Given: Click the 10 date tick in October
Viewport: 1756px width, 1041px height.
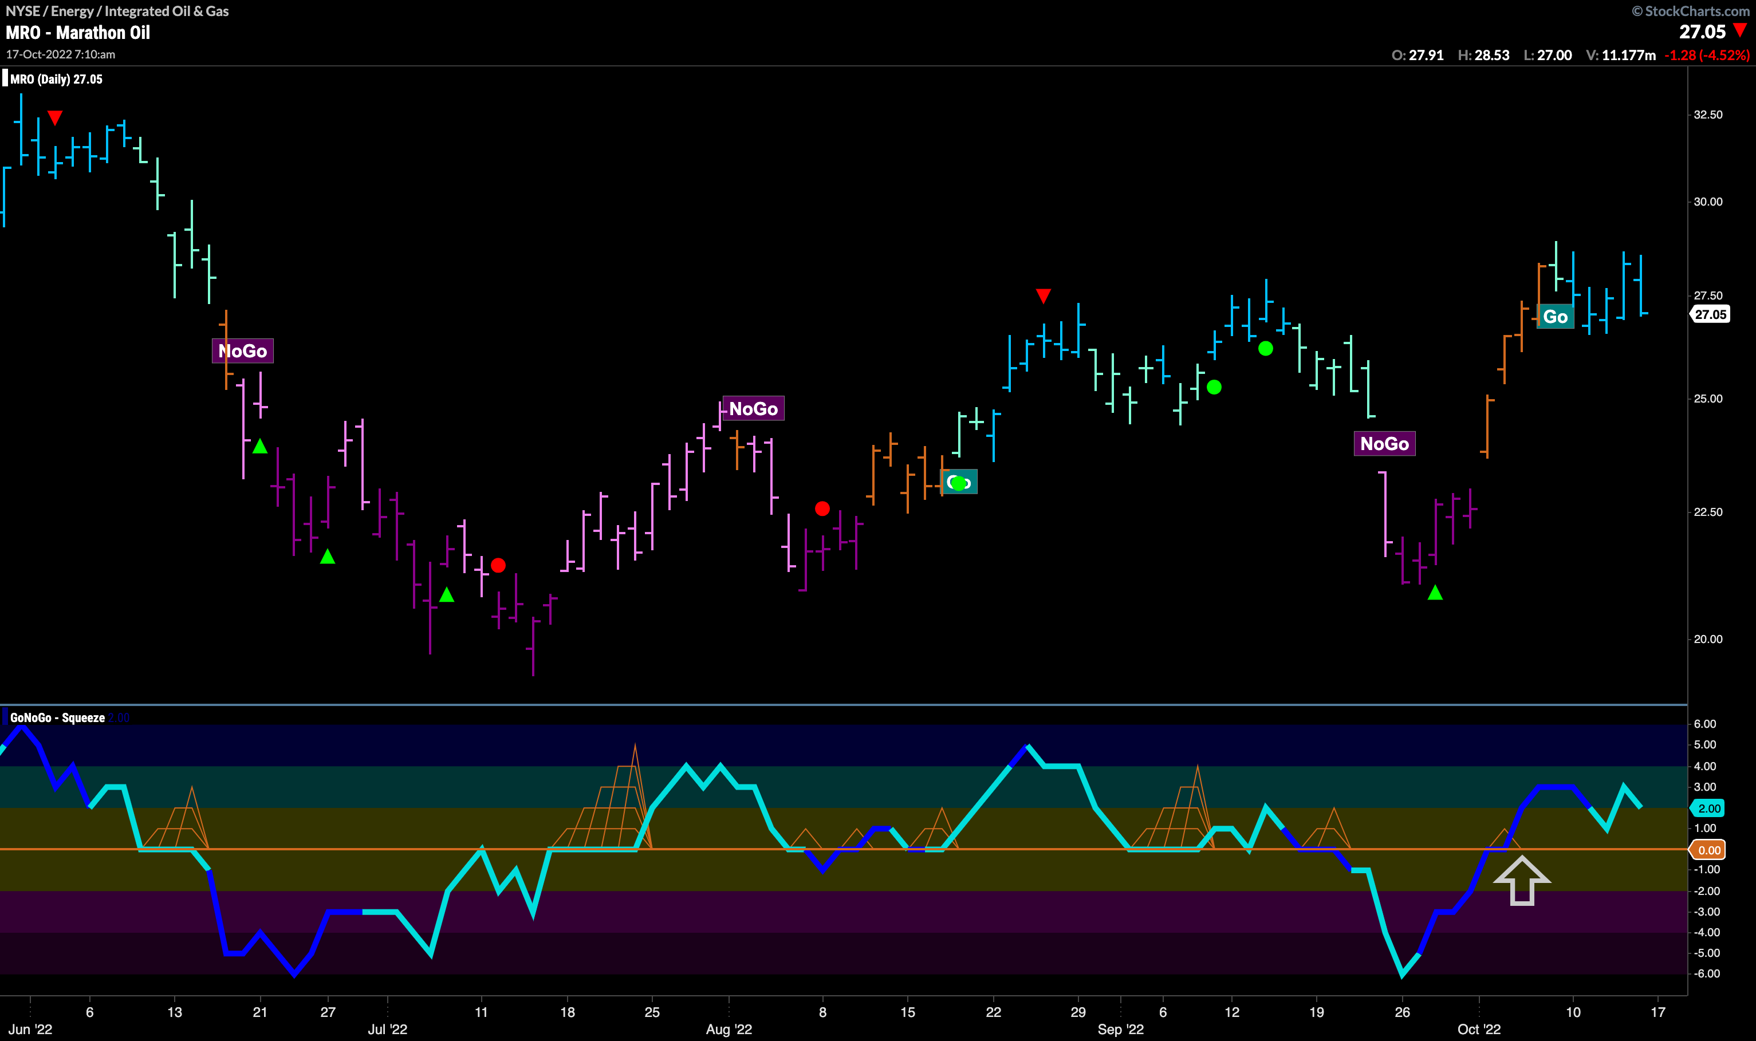Looking at the screenshot, I should coord(1574,1012).
